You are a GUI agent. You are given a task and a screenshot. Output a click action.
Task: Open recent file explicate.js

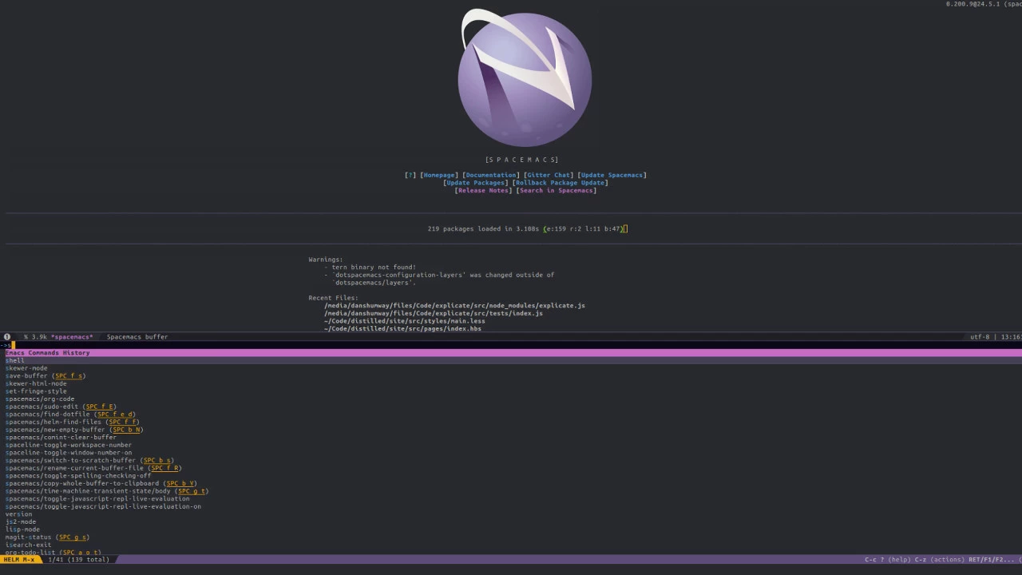(x=454, y=306)
